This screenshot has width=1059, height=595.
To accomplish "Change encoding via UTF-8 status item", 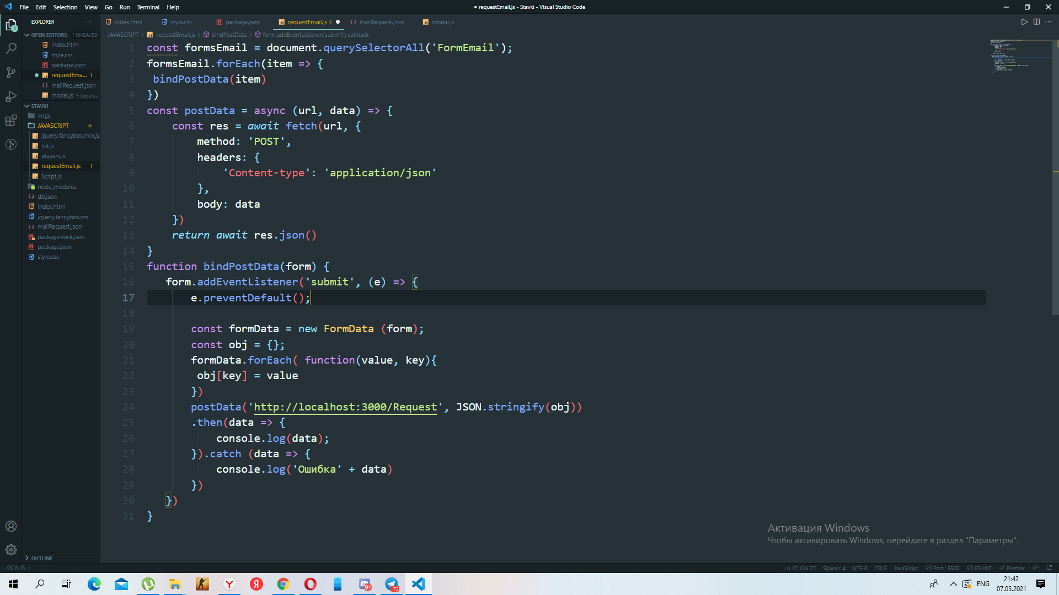I will point(860,568).
